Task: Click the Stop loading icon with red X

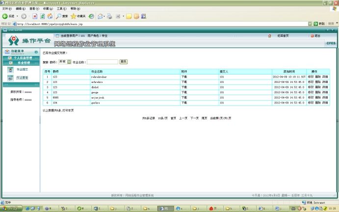Action: pos(35,16)
